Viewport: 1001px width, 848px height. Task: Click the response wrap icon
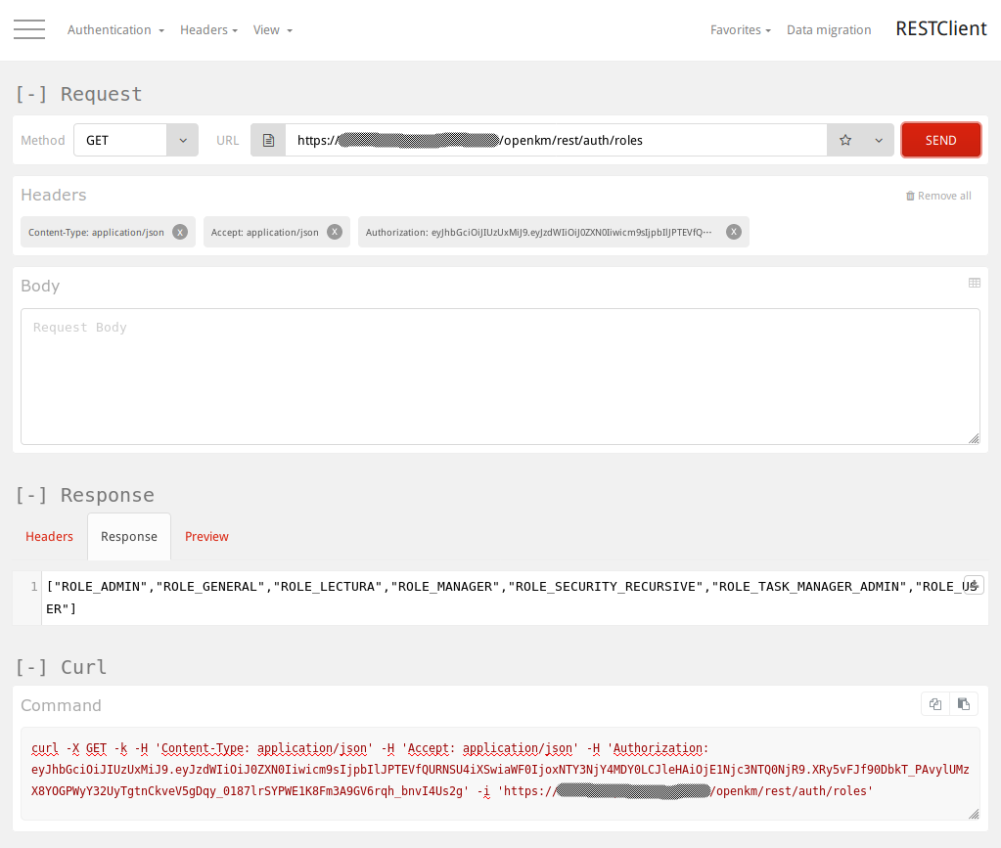(974, 584)
